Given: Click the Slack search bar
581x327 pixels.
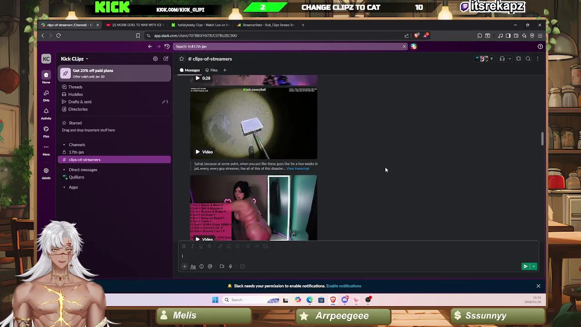Looking at the screenshot, I should pyautogui.click(x=290, y=46).
